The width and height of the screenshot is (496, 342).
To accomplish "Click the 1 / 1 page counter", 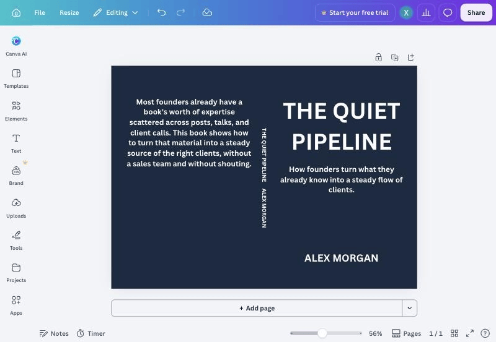I will 436,333.
